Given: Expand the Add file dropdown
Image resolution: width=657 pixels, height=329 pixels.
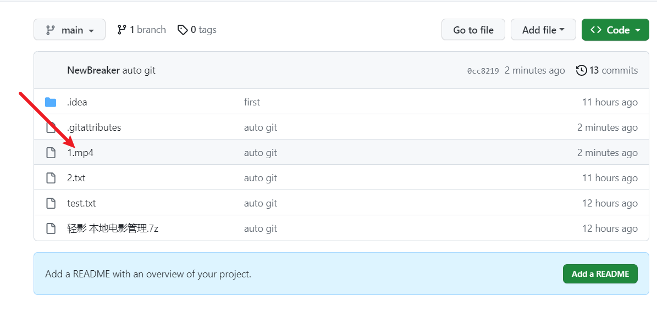Looking at the screenshot, I should (543, 30).
